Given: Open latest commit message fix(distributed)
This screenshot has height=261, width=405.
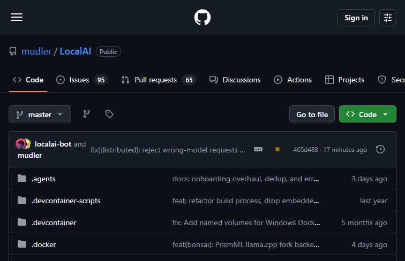Looking at the screenshot, I should 168,150.
